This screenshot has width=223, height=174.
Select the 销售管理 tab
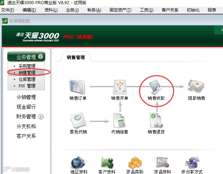pyautogui.click(x=76, y=57)
